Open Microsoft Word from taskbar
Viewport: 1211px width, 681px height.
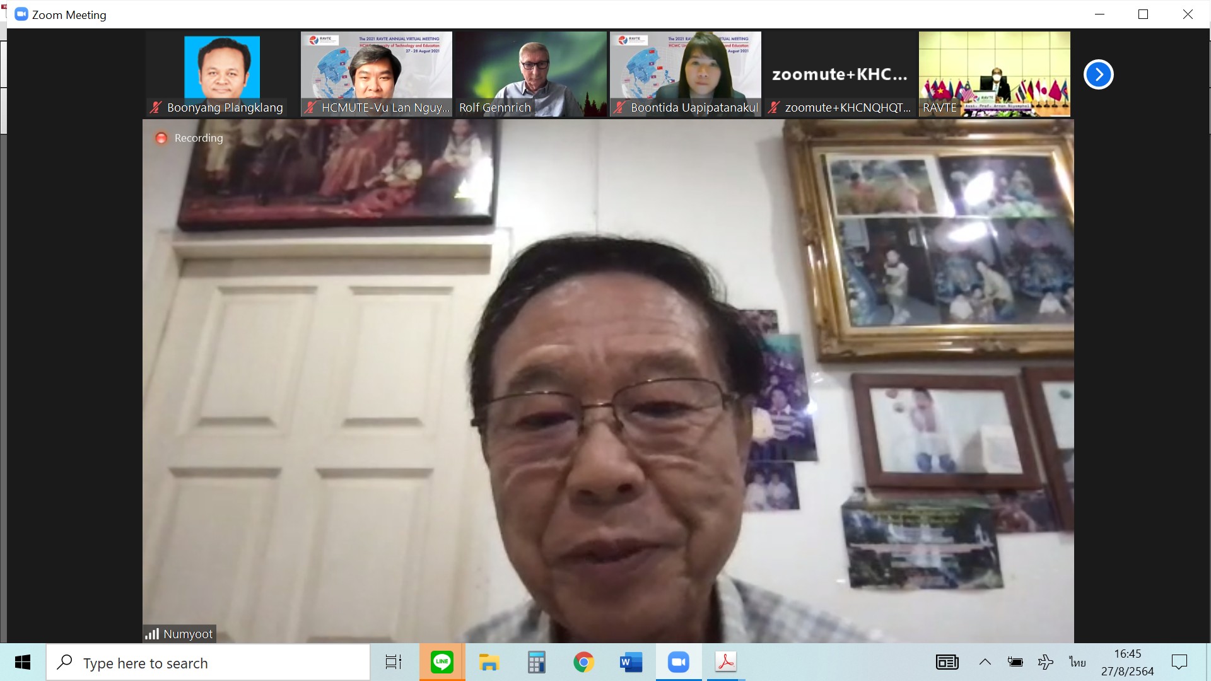click(631, 662)
